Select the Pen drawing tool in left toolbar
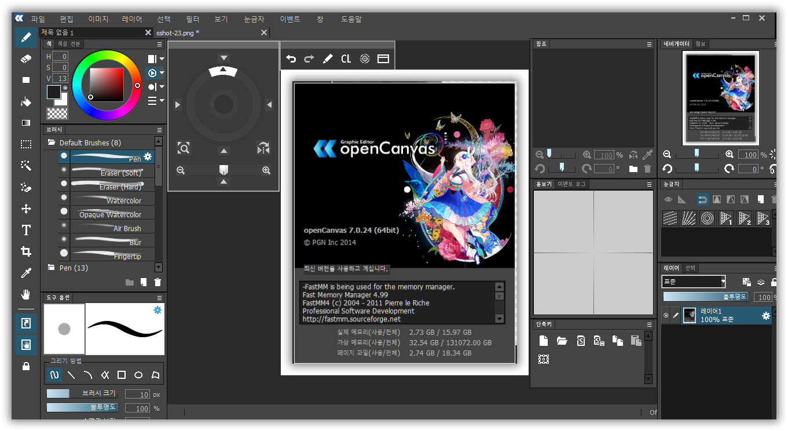This screenshot has height=431, width=788. pyautogui.click(x=26, y=38)
